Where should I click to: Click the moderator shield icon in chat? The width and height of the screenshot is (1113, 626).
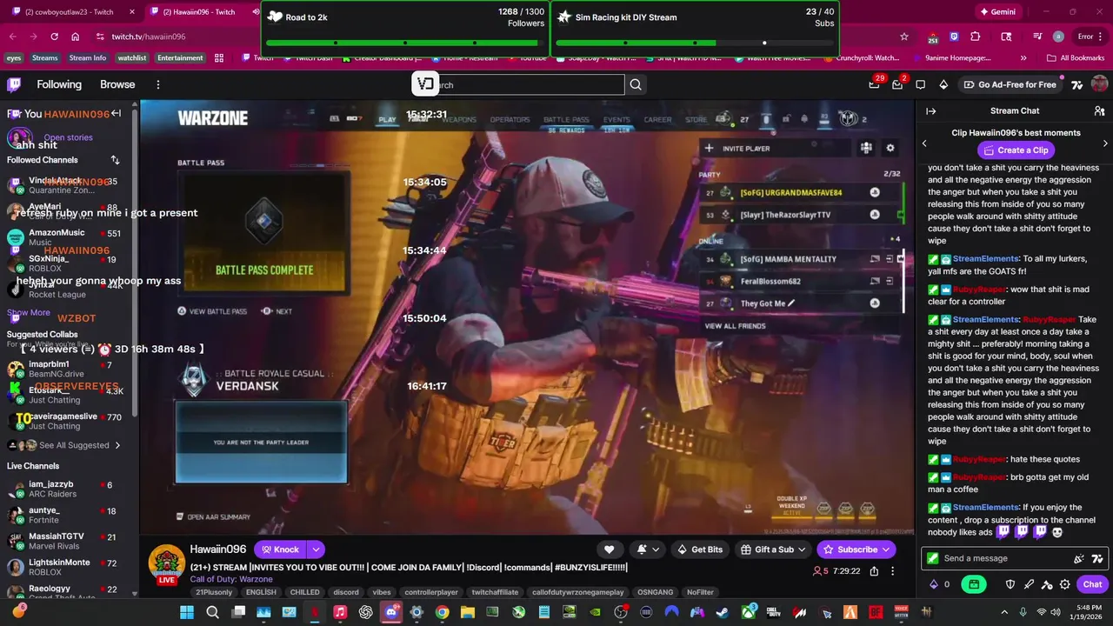click(x=1010, y=584)
